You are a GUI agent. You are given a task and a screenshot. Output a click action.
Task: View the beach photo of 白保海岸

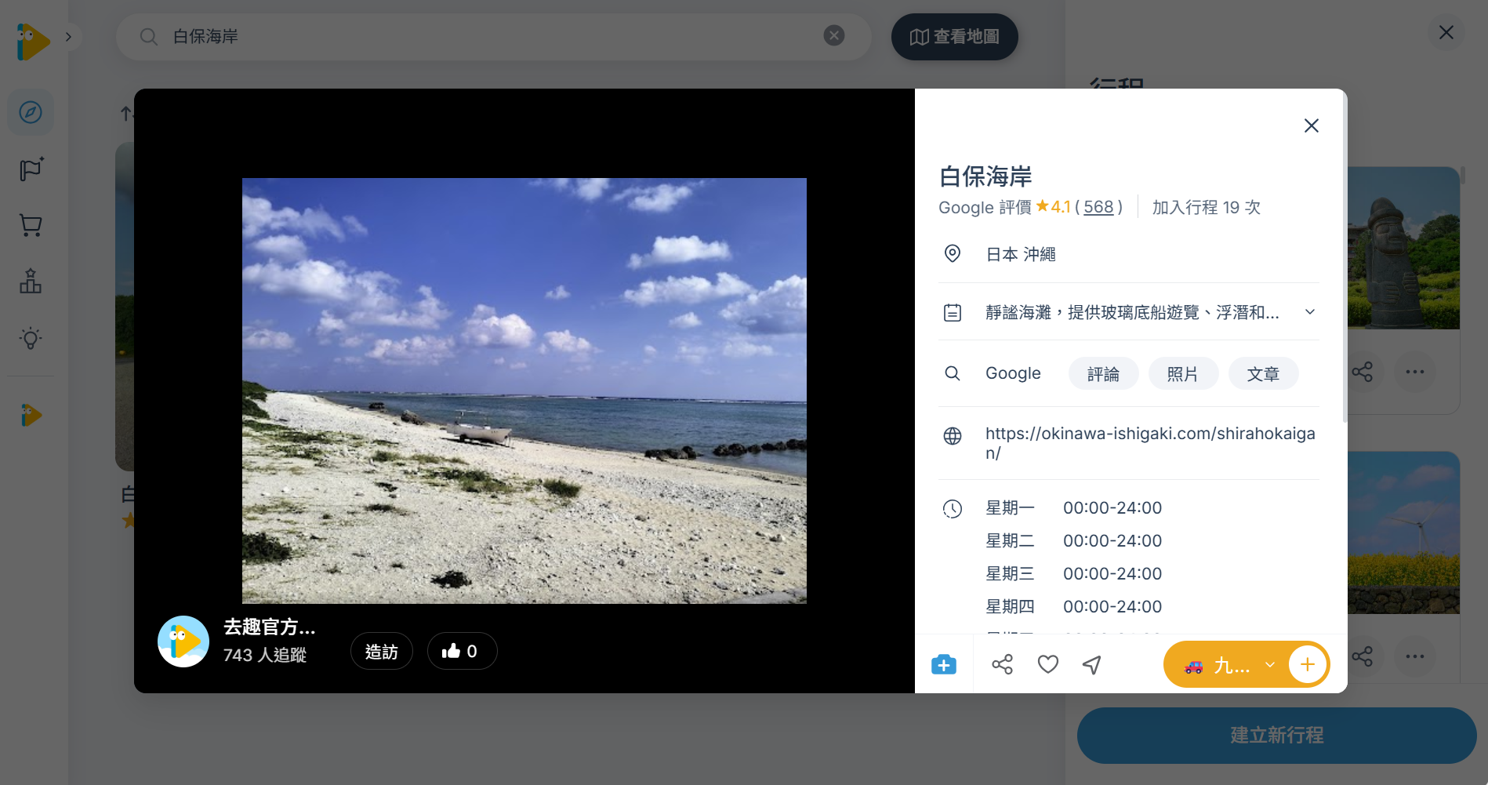click(x=524, y=391)
